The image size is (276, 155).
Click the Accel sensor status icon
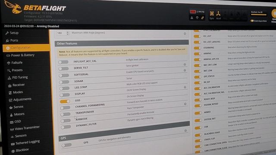point(218,14)
